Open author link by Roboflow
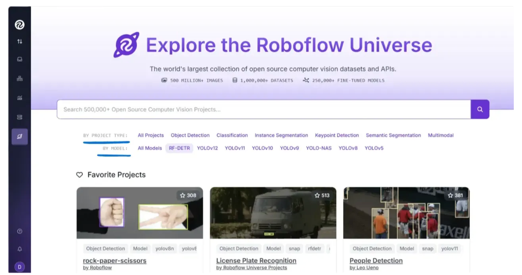This screenshot has height=275, width=522. 97,268
